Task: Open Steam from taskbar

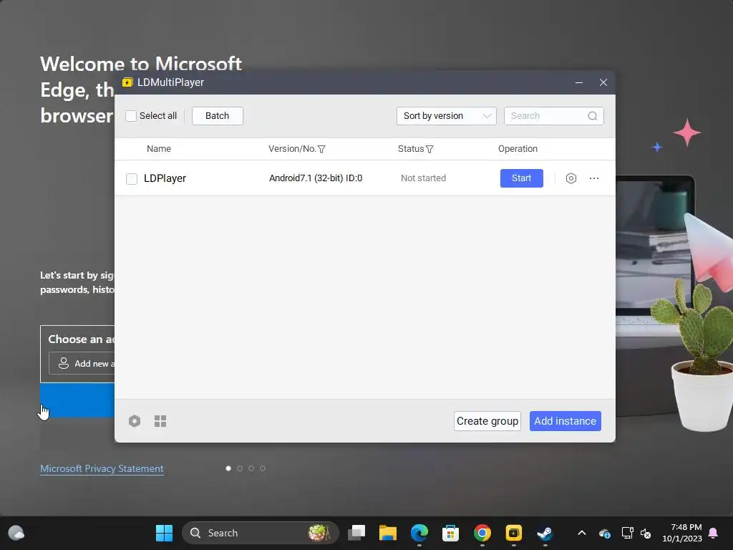Action: (x=545, y=533)
